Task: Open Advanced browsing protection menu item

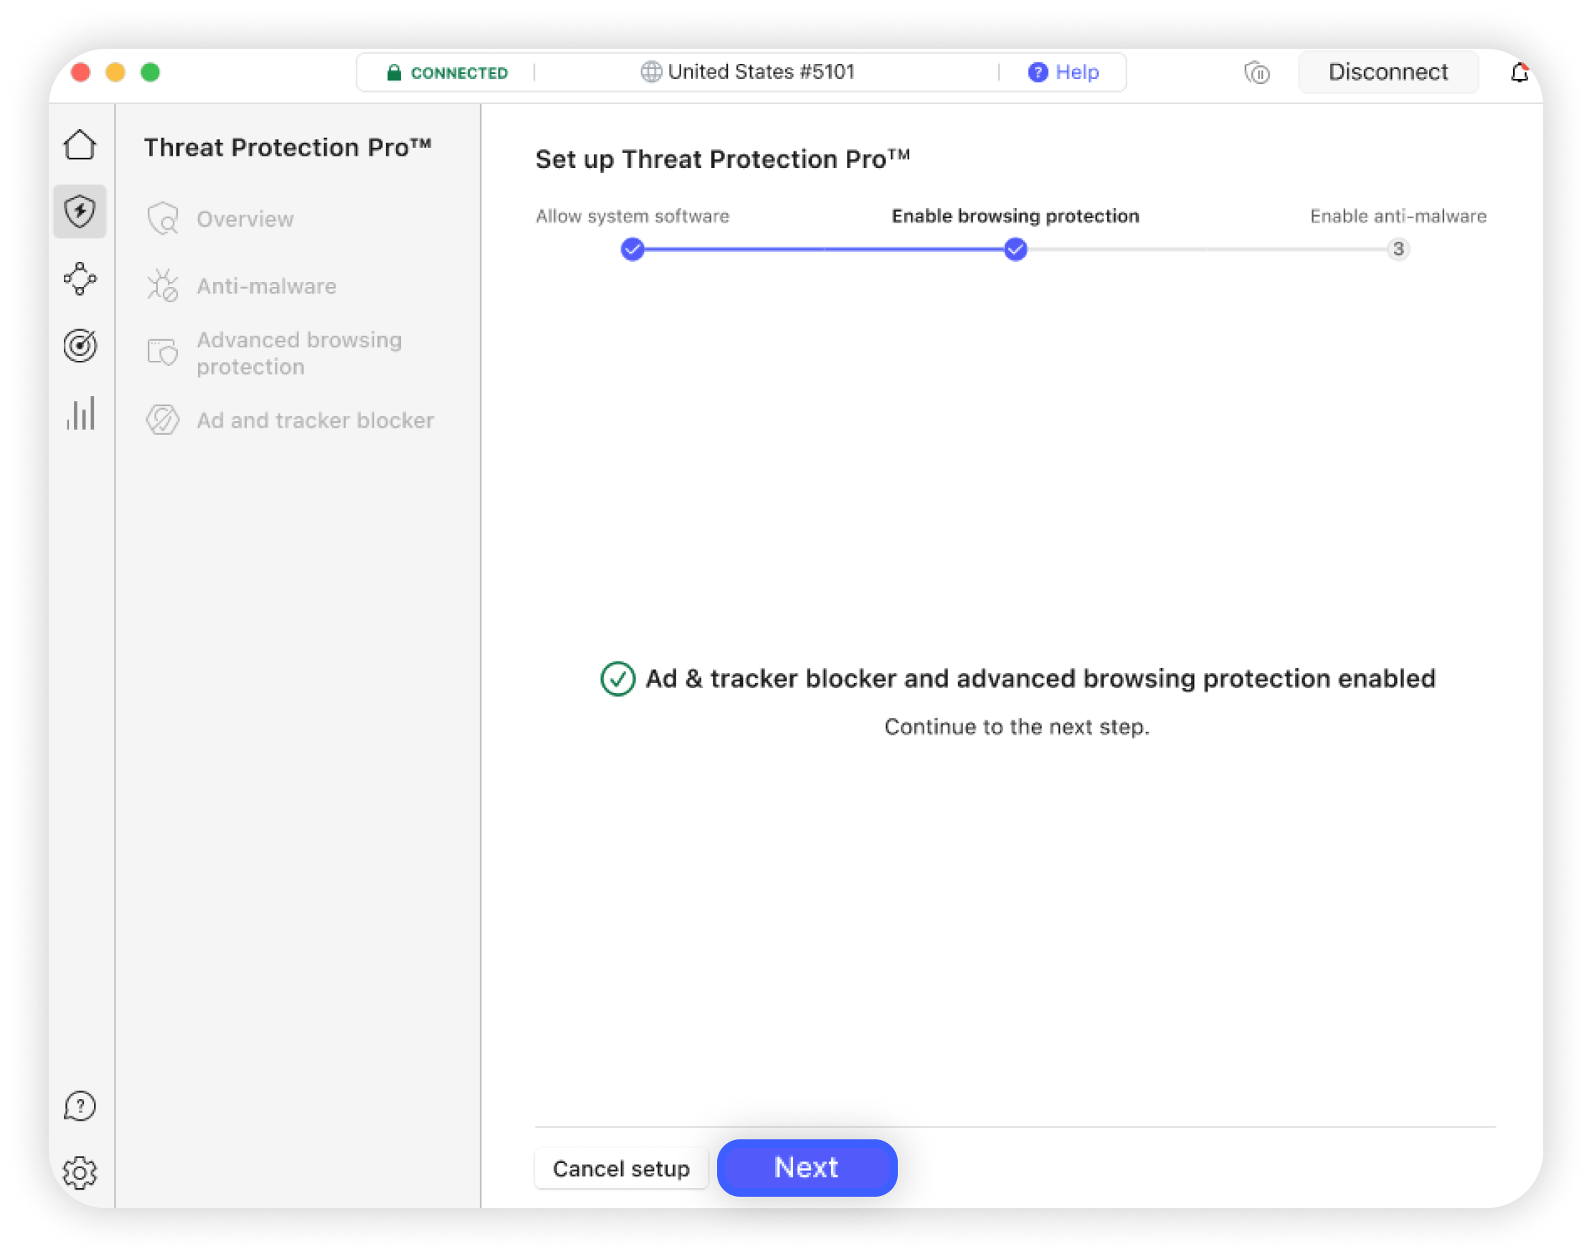Action: [x=299, y=353]
